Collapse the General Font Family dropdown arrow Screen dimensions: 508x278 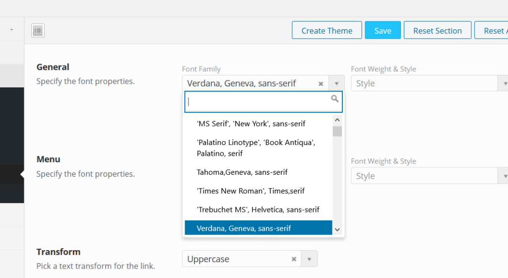pyautogui.click(x=336, y=83)
